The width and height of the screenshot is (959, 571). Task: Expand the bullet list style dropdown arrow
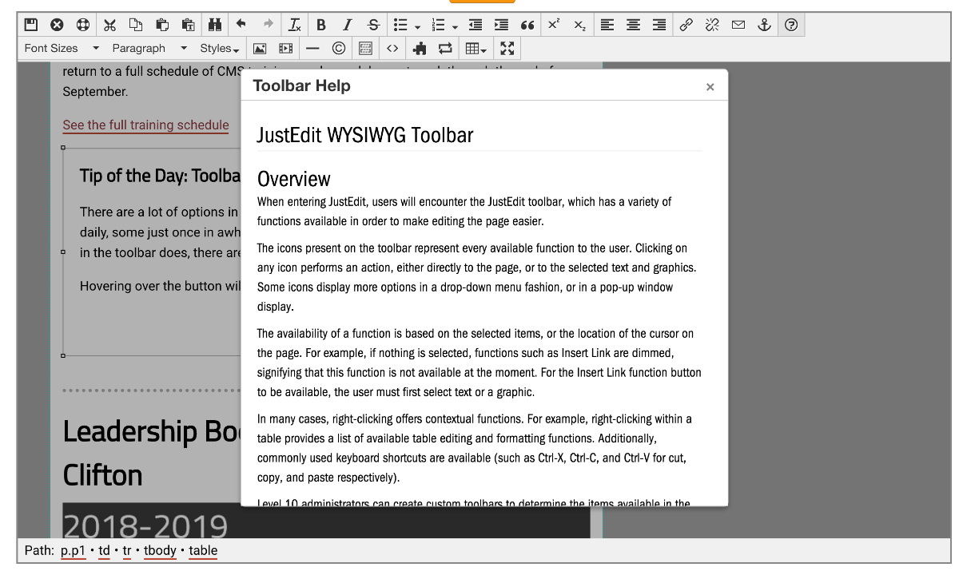[x=417, y=26]
